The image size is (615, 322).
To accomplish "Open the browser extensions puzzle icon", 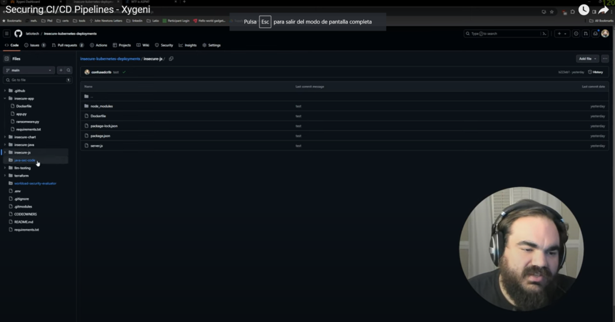I will pos(572,12).
